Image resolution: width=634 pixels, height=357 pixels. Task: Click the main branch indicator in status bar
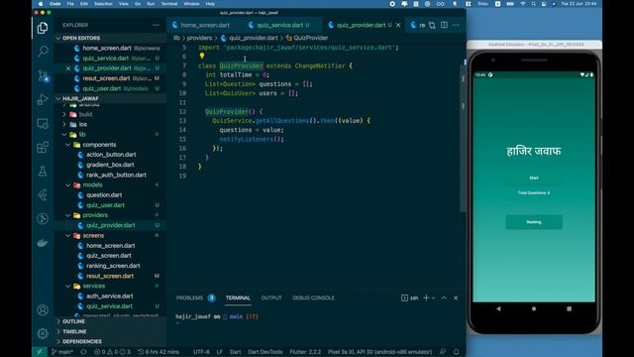pyautogui.click(x=62, y=352)
